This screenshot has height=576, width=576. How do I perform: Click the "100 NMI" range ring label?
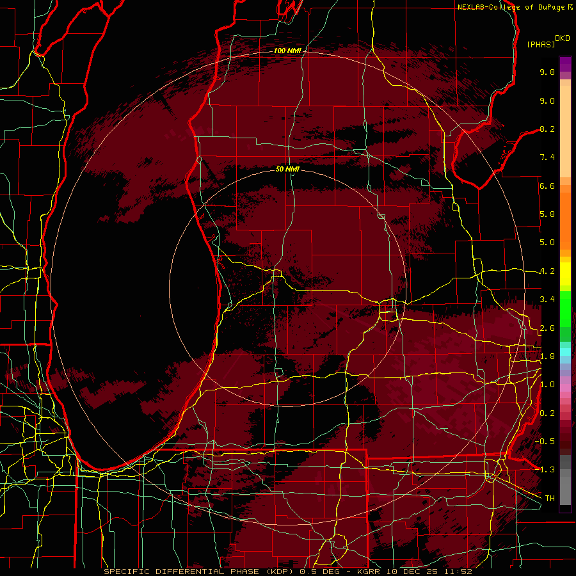point(287,51)
